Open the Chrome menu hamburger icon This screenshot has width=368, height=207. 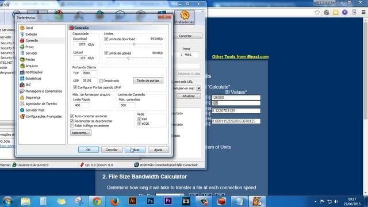(363, 12)
